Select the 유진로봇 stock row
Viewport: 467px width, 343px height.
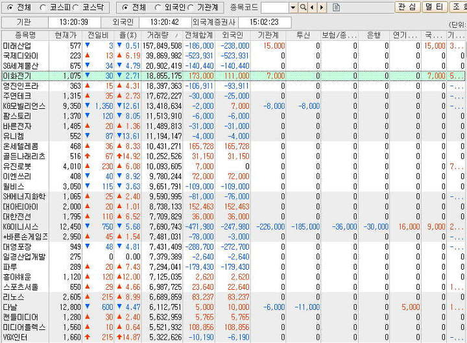(x=233, y=167)
